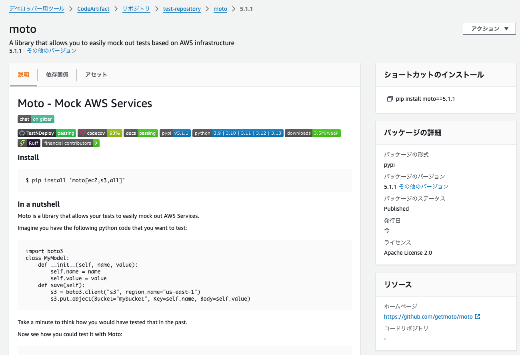Open the financial contributors badge

point(70,143)
